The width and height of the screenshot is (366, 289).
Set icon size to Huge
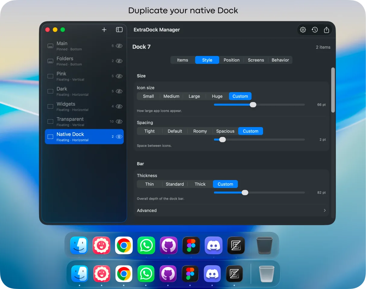pos(217,96)
